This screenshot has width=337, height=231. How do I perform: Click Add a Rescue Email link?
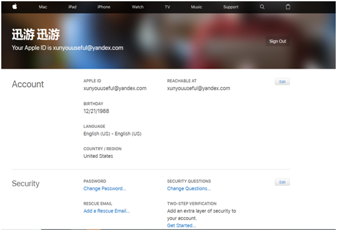click(106, 211)
